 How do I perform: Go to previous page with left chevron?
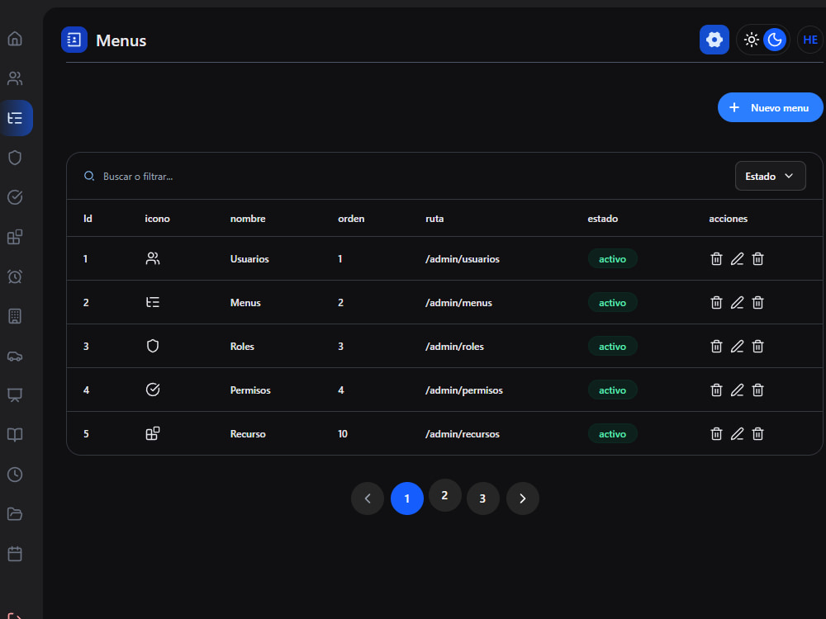click(x=368, y=499)
